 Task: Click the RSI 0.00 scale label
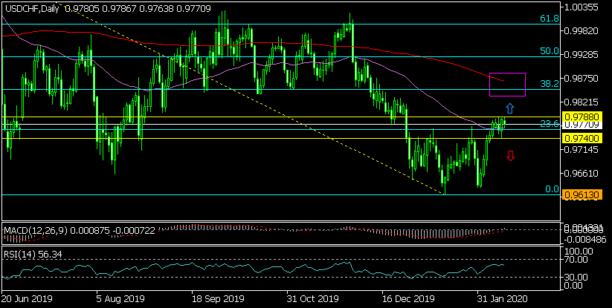point(575,286)
